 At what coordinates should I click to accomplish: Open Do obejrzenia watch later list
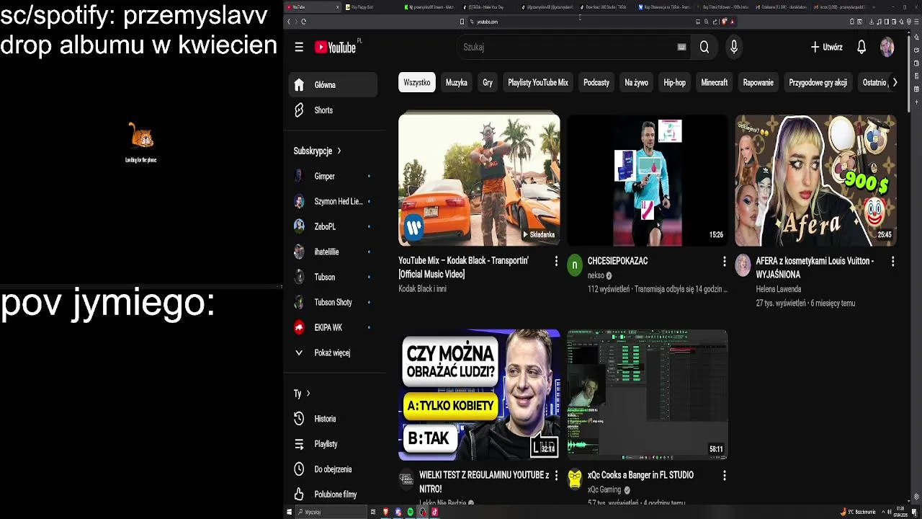(333, 469)
